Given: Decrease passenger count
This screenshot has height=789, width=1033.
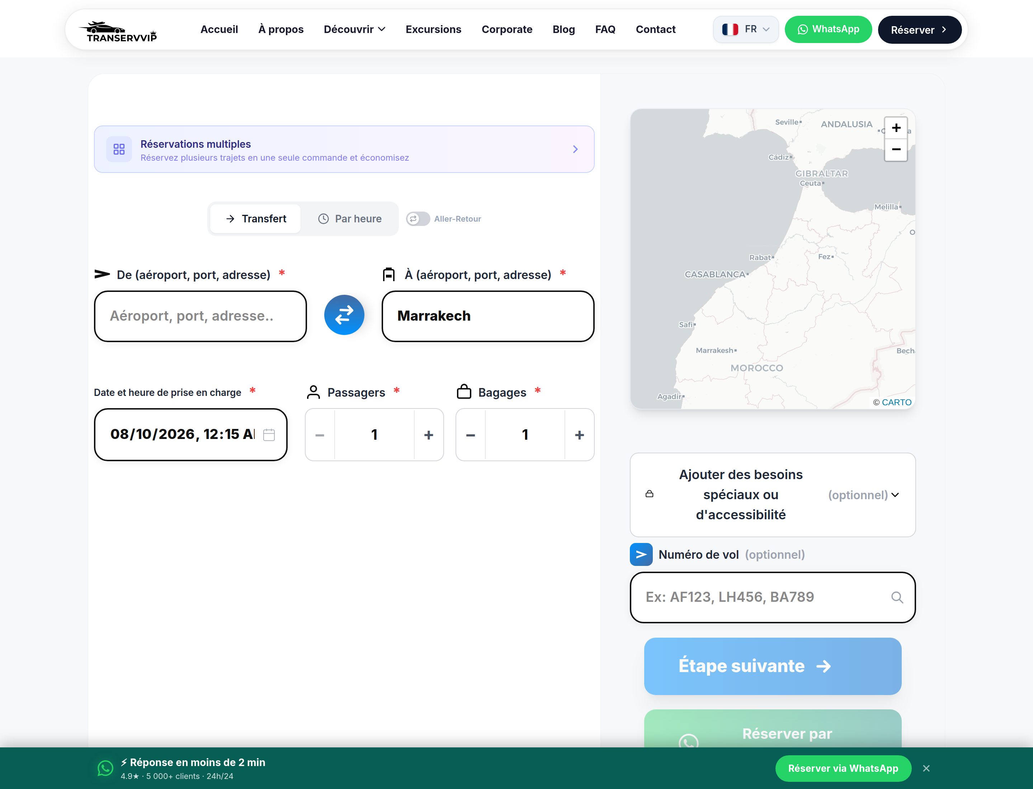Looking at the screenshot, I should click(x=320, y=435).
